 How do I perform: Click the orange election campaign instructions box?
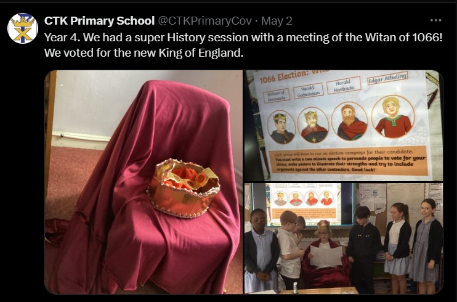click(347, 160)
